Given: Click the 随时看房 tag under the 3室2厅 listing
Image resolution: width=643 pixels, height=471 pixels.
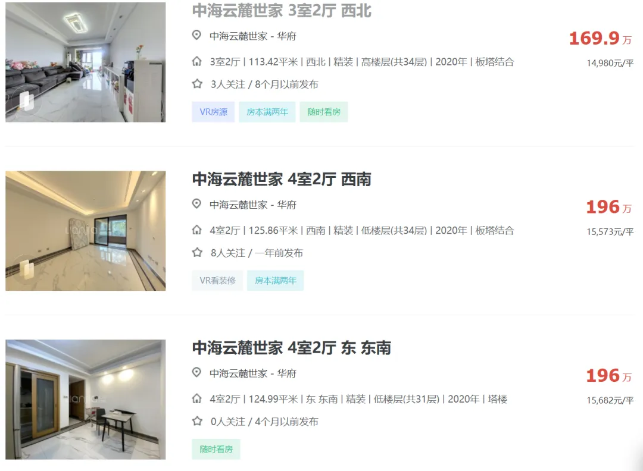Looking at the screenshot, I should click(324, 112).
